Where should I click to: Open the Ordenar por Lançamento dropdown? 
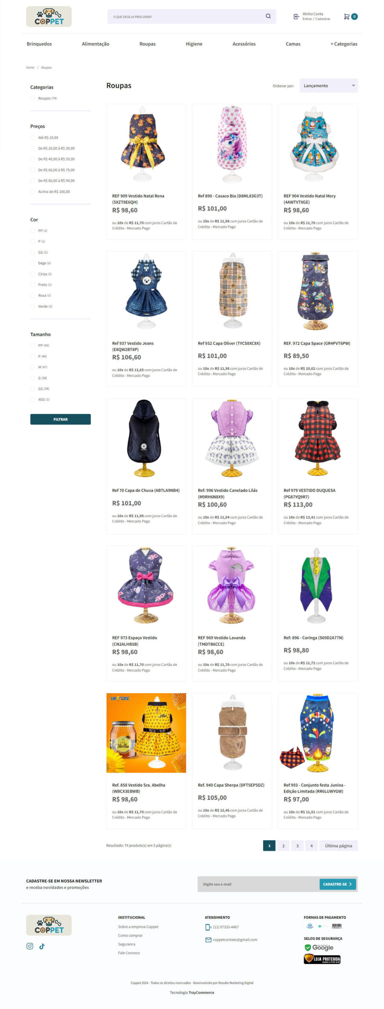click(x=328, y=86)
